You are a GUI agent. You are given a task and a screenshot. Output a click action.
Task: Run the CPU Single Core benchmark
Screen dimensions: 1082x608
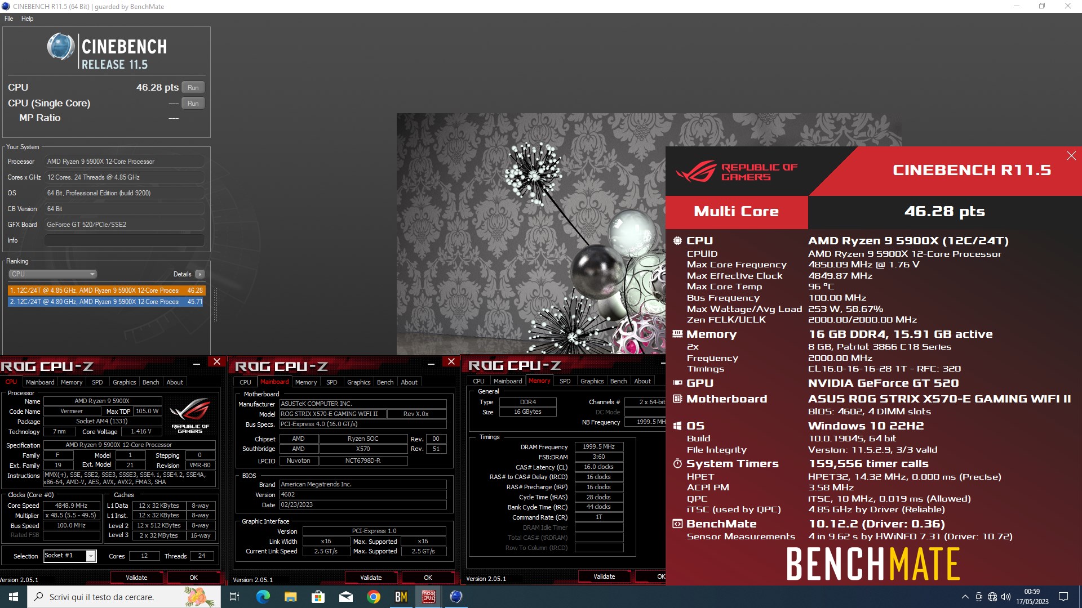(x=193, y=103)
